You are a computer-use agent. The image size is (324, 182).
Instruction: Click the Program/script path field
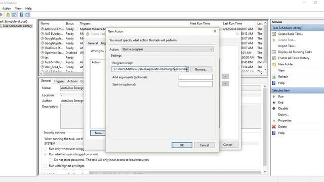[x=150, y=69]
